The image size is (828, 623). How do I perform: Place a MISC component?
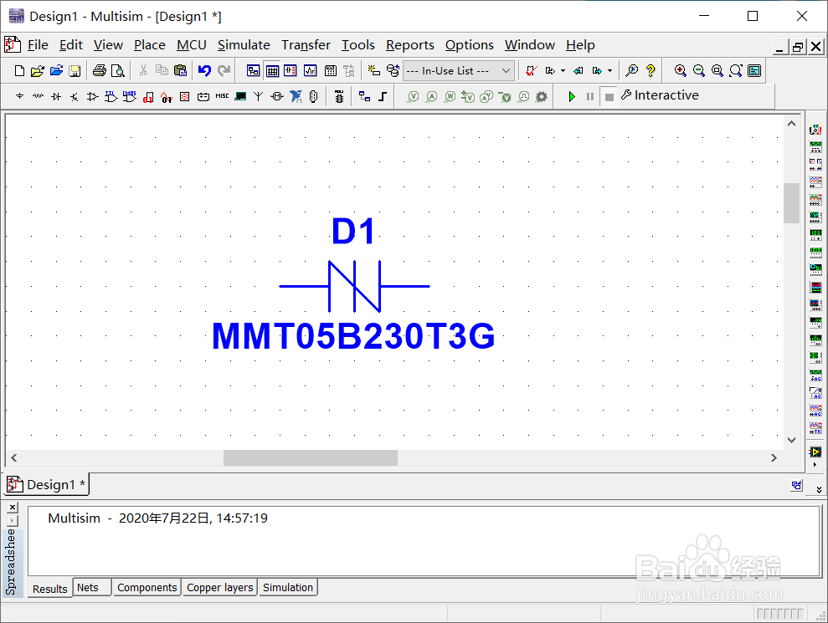point(223,96)
